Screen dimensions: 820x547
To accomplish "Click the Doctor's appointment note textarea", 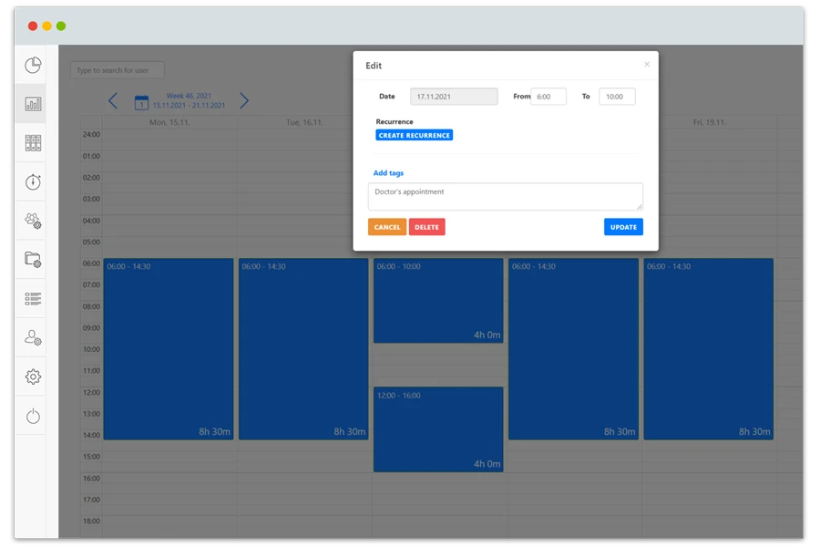I will coord(506,197).
